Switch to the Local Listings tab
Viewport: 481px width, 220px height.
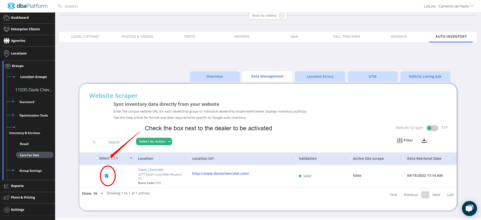pos(85,36)
